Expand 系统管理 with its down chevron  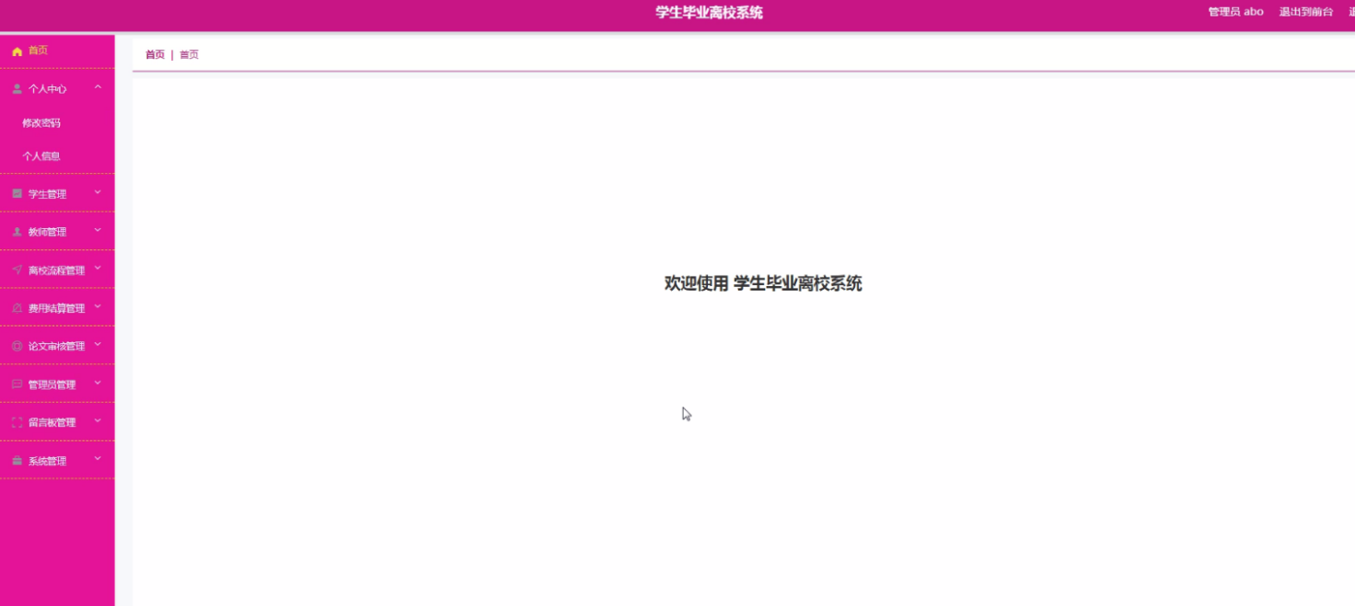point(98,459)
